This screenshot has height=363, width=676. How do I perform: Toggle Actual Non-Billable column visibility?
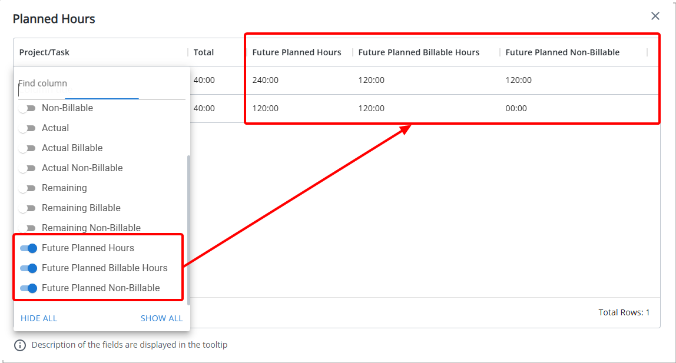point(28,168)
